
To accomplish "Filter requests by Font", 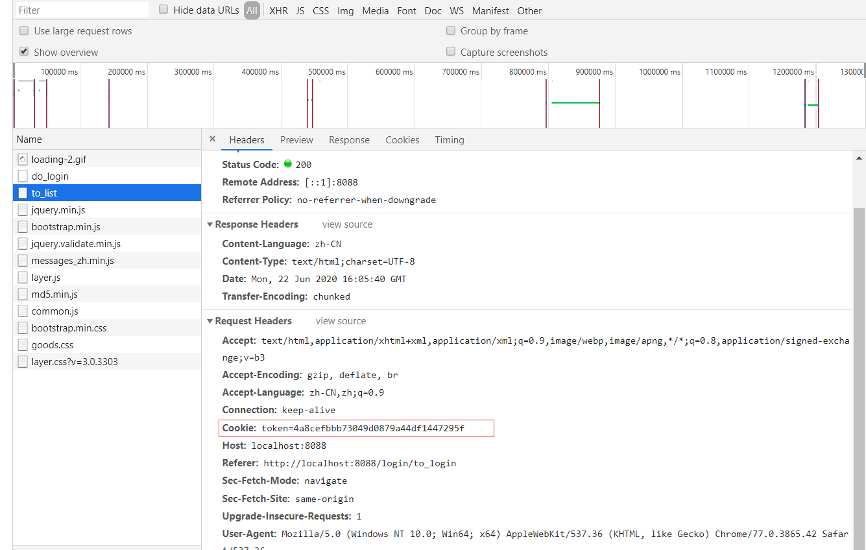I will coord(407,11).
